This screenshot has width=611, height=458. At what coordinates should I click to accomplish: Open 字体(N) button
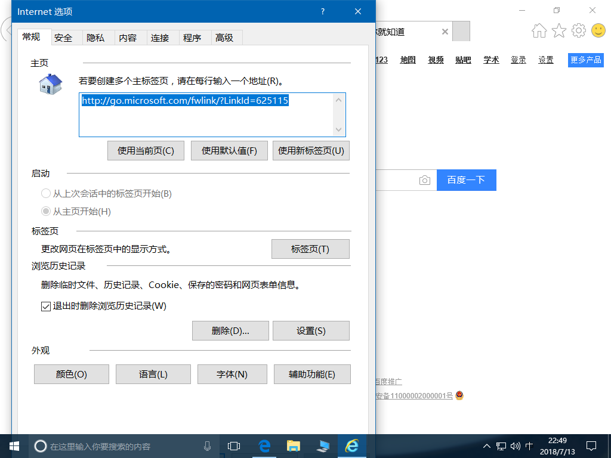click(x=232, y=375)
